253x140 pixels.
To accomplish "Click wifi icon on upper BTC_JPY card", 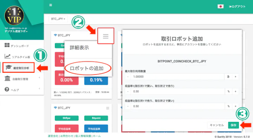I will tap(56, 35).
